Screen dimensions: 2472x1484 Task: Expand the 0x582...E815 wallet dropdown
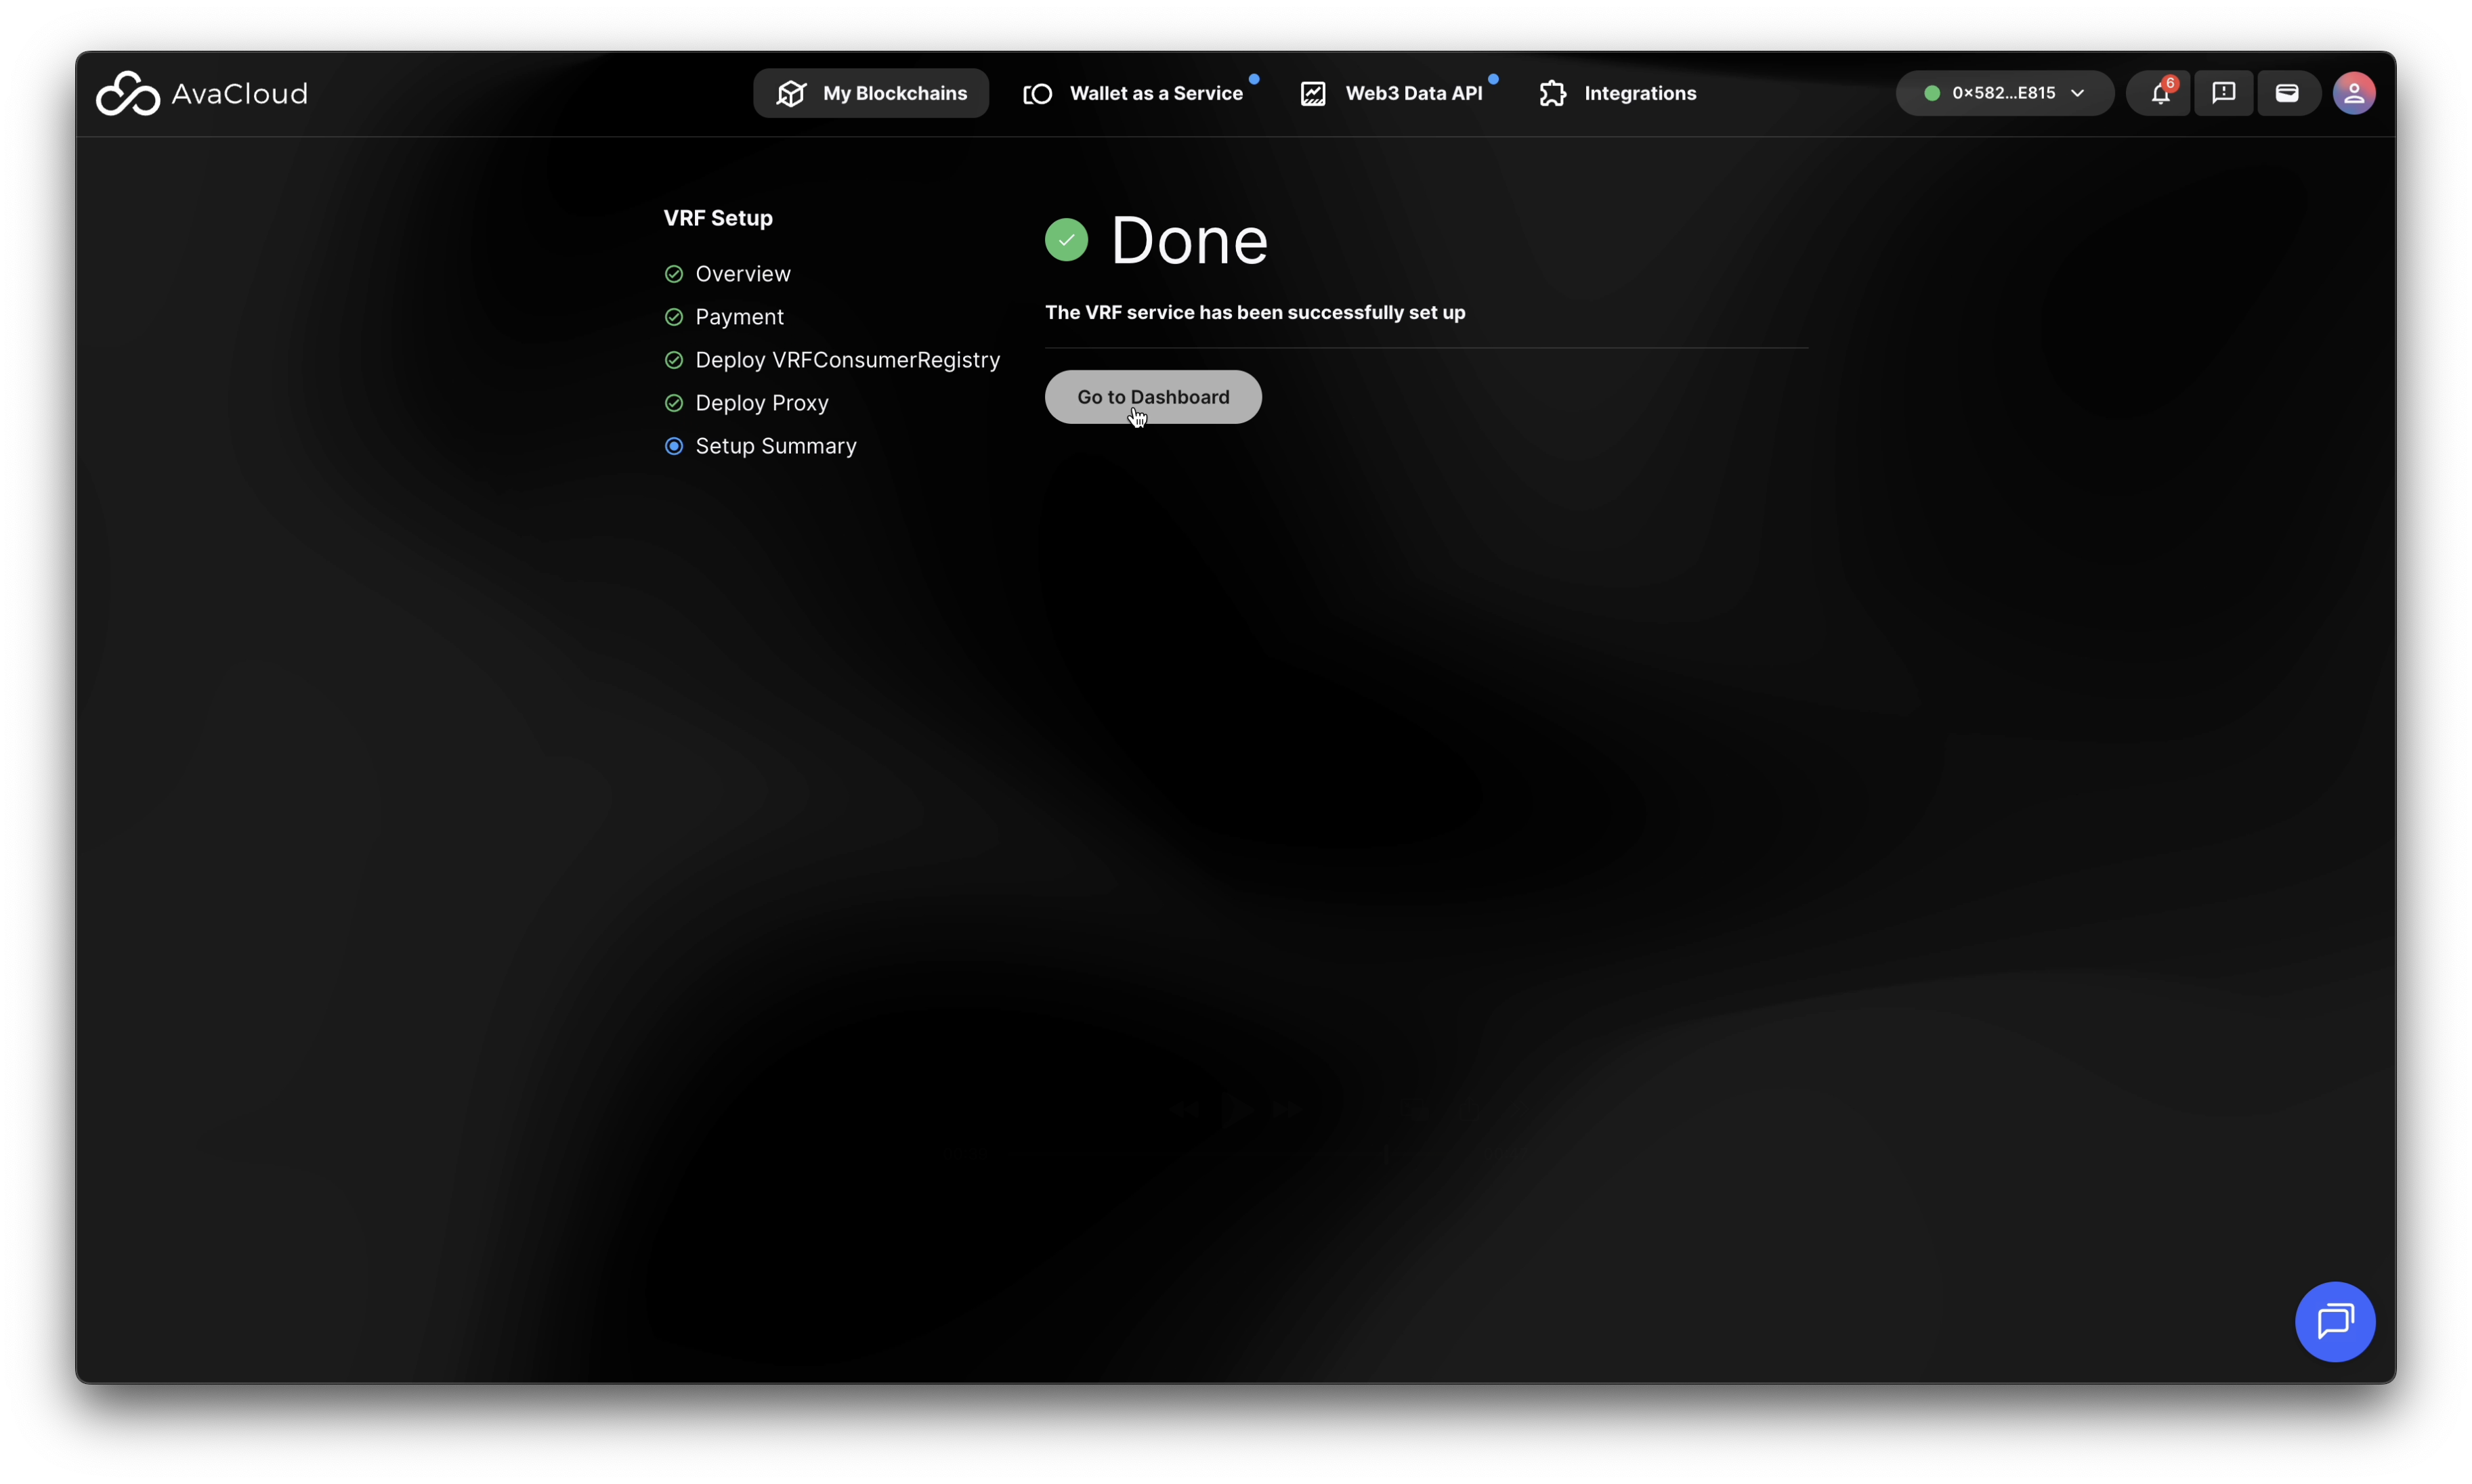[x=2003, y=94]
